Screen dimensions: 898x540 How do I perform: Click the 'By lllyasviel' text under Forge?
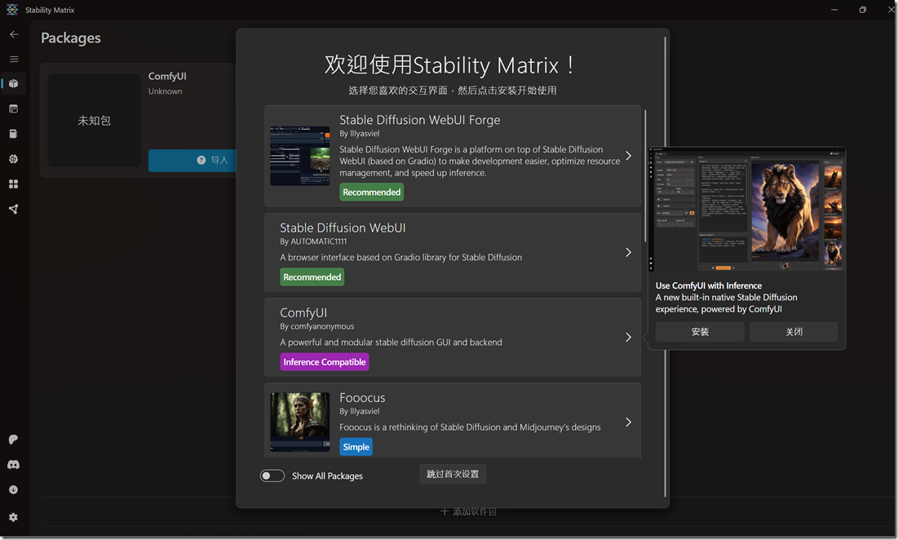359,134
